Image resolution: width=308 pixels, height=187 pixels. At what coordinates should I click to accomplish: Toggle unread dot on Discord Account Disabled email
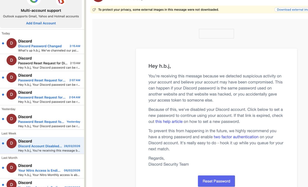pyautogui.click(x=3, y=143)
